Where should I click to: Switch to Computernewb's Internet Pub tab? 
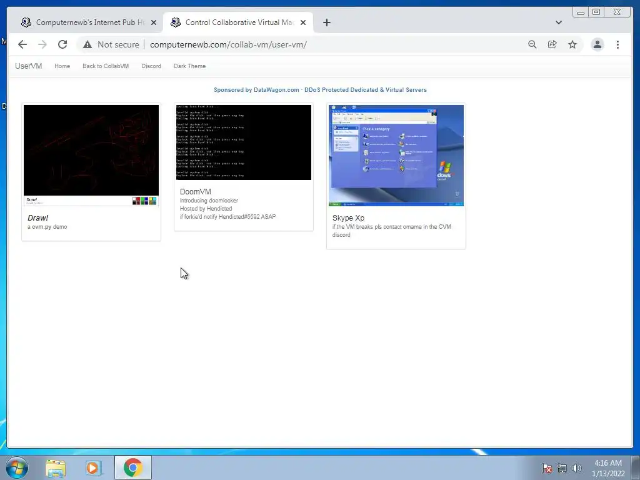point(89,22)
